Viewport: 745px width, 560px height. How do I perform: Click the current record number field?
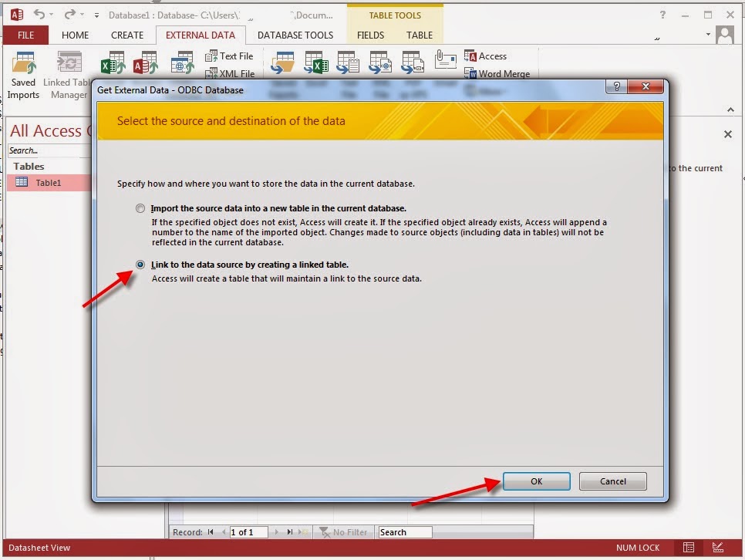pyautogui.click(x=248, y=532)
